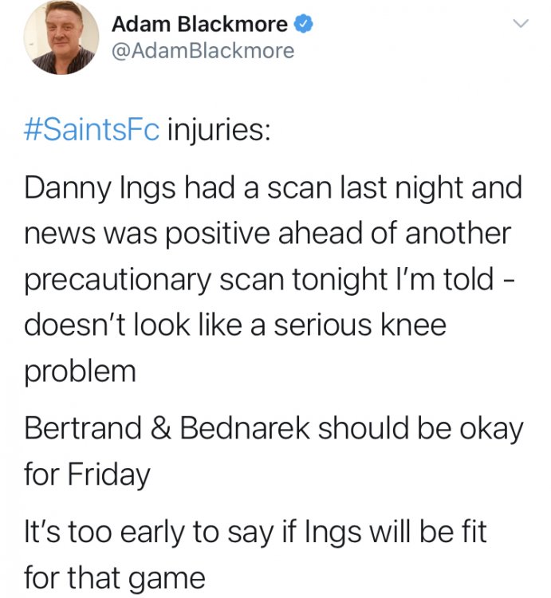This screenshot has height=598, width=551.
Task: Click the "Adam Blackmore" display name
Action: click(x=199, y=25)
